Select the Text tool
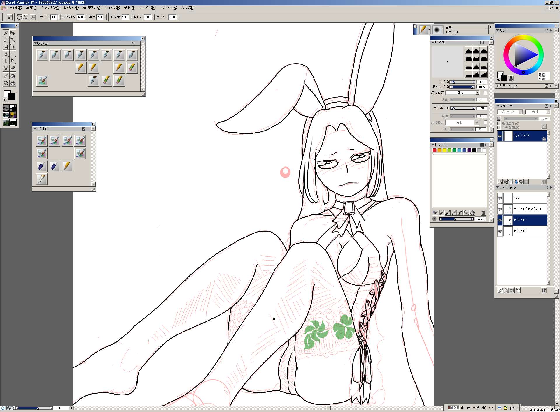560x412 pixels. 6,61
